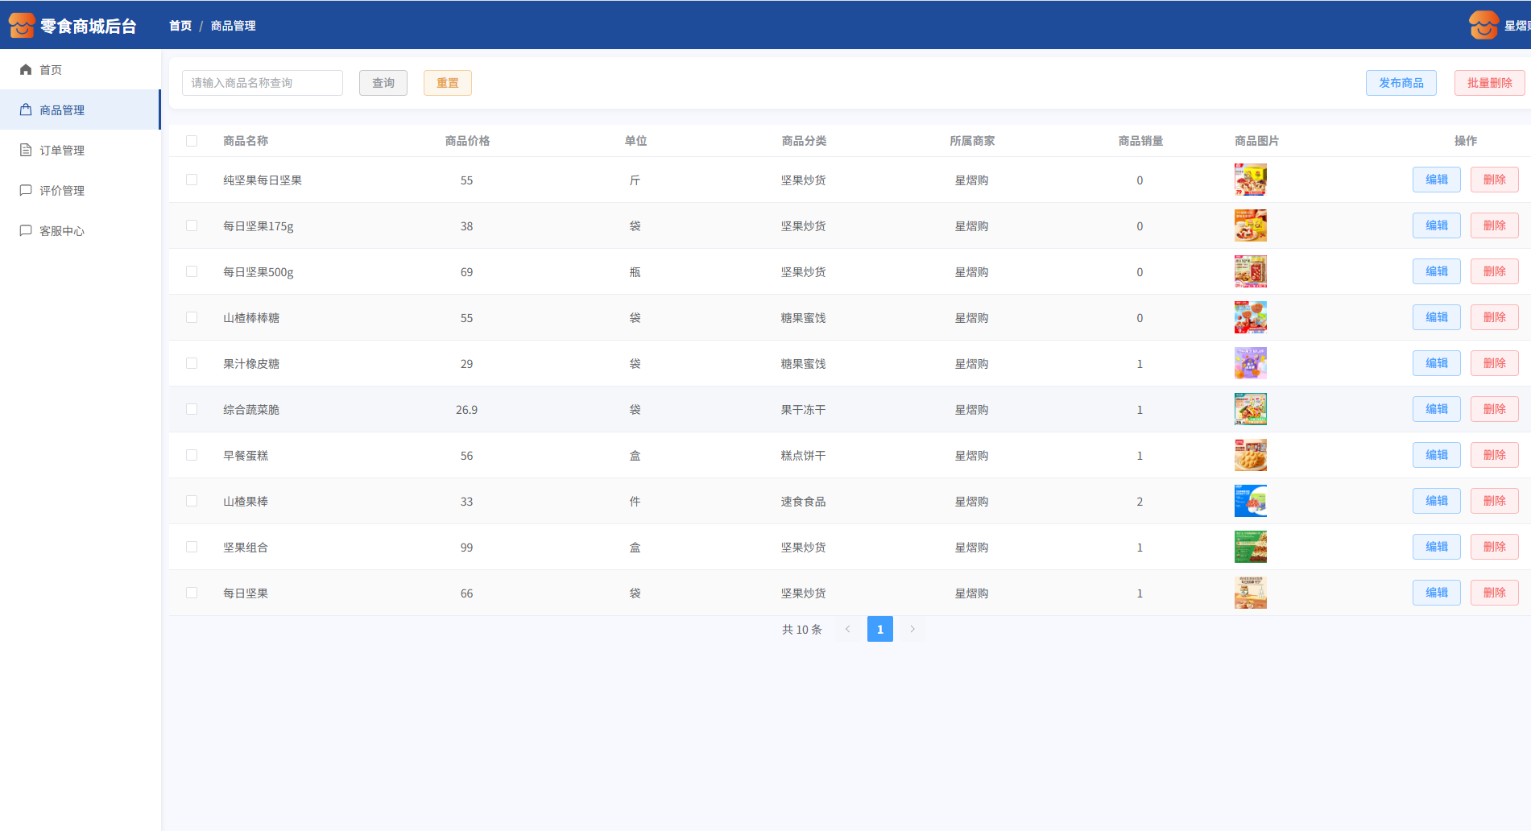Screen dimensions: 1531x831
Task: Toggle the select-all checkbox in table header
Action: (192, 141)
